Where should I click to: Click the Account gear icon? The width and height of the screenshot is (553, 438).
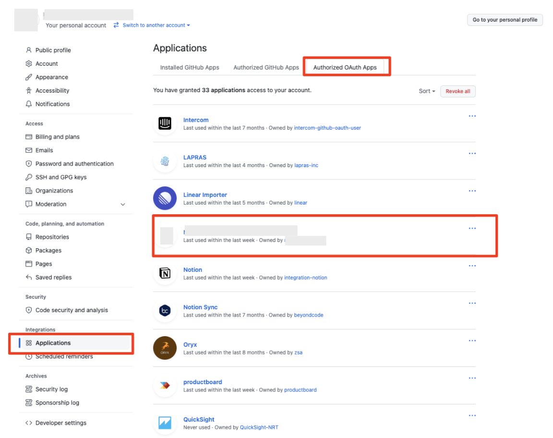pyautogui.click(x=29, y=63)
